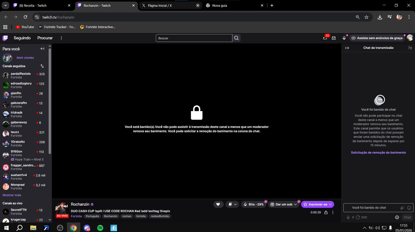
Task: Open the three-dot menu next to Procurar
Action: click(x=61, y=38)
